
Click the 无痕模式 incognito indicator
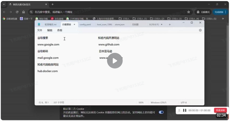point(203,12)
